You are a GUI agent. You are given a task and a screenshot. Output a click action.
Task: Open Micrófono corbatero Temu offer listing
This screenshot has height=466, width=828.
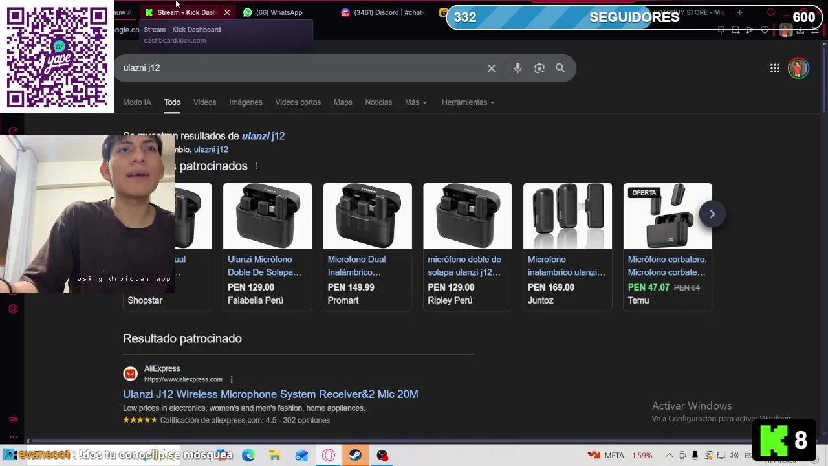point(667,265)
